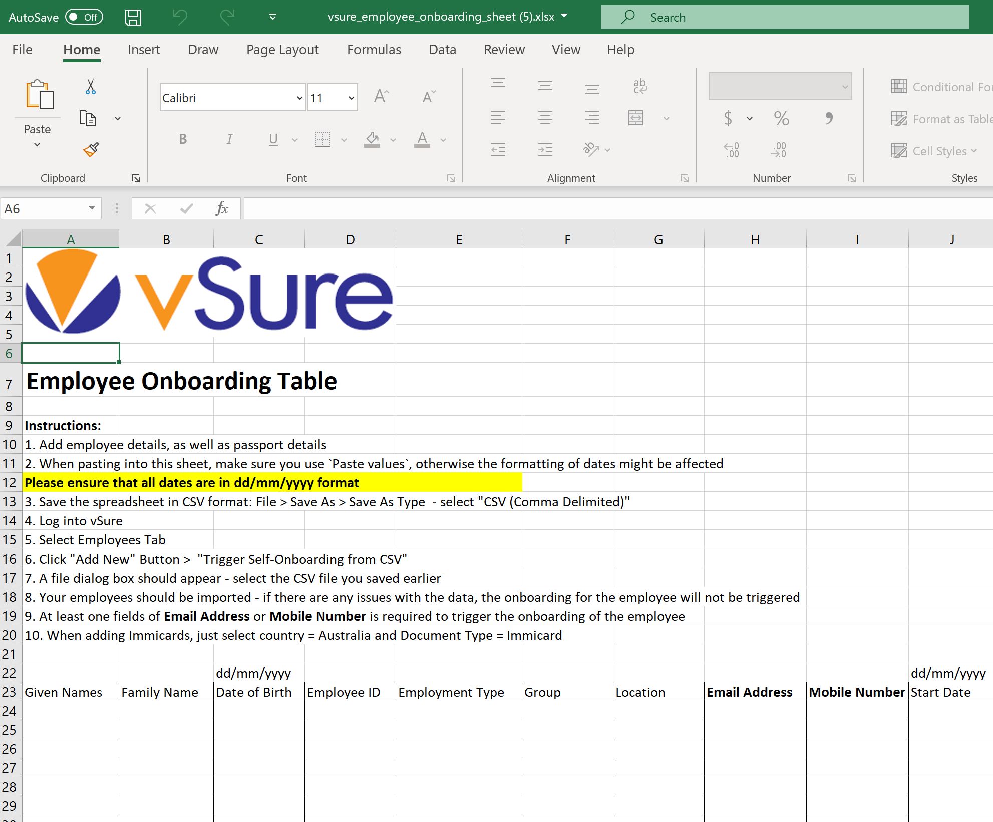This screenshot has width=993, height=822.
Task: Click the Wrap Text icon
Action: (639, 87)
